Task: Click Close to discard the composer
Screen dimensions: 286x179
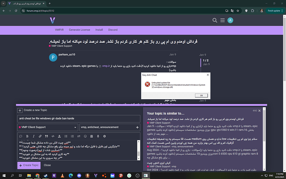Action: (x=47, y=165)
